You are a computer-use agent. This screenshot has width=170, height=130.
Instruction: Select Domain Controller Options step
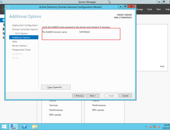25,29
